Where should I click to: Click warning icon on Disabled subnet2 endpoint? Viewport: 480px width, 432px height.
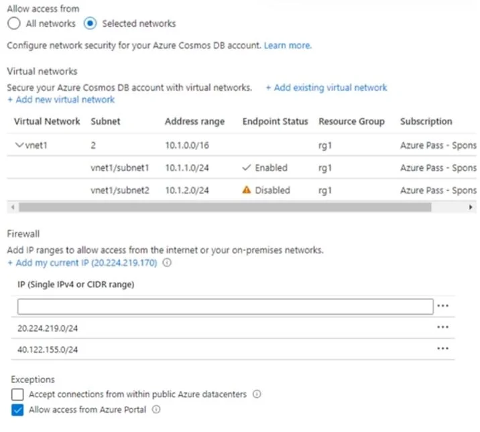click(x=247, y=190)
